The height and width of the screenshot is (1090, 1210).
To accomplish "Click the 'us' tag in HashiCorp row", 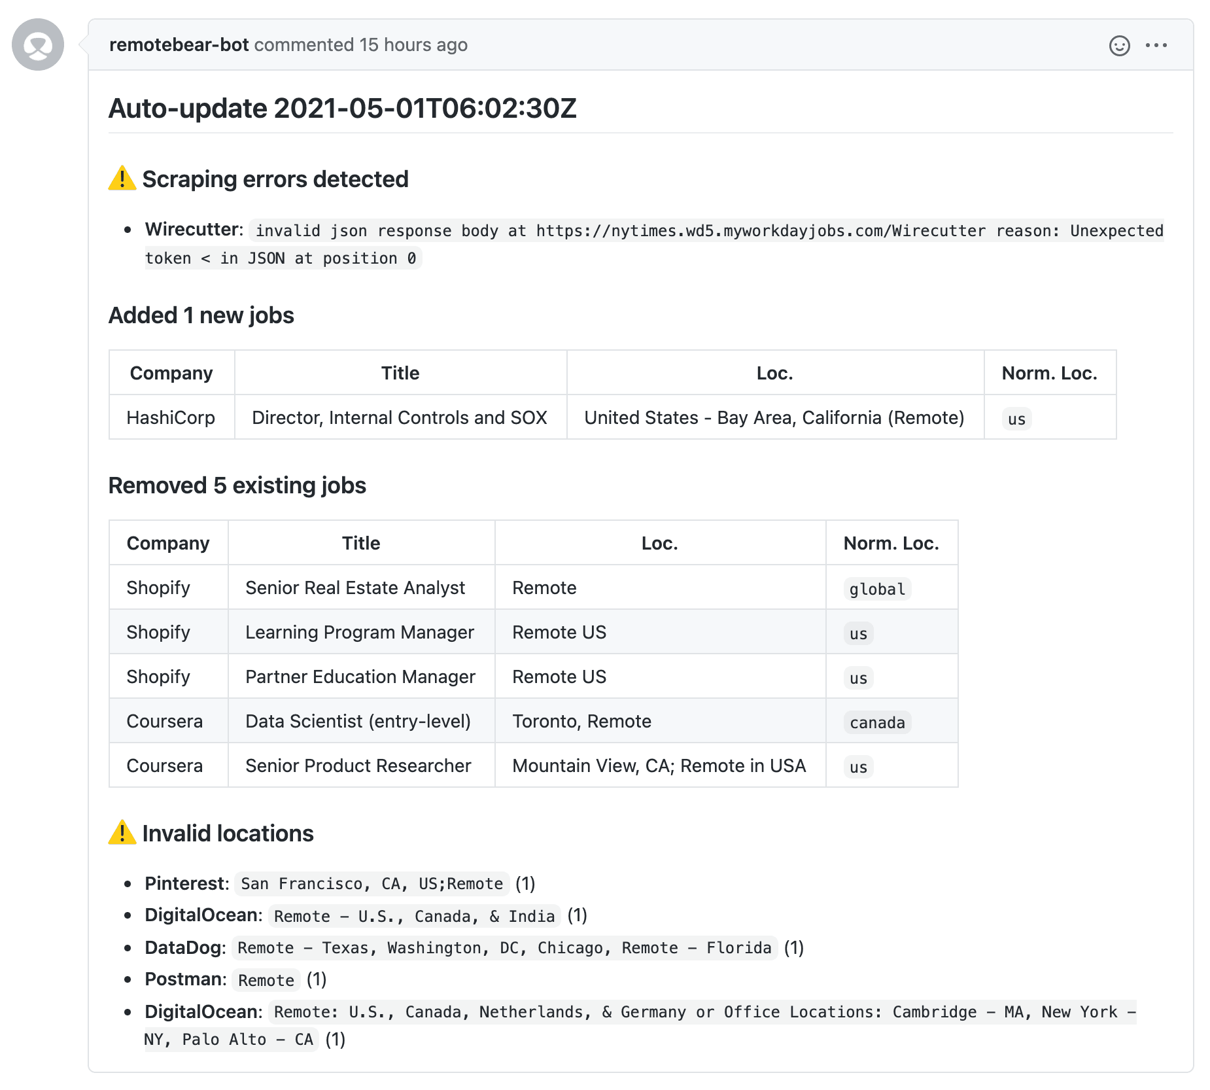I will [x=1016, y=419].
